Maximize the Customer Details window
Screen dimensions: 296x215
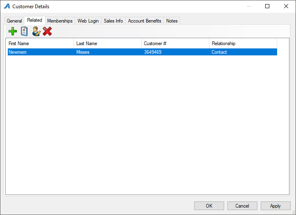[267, 6]
